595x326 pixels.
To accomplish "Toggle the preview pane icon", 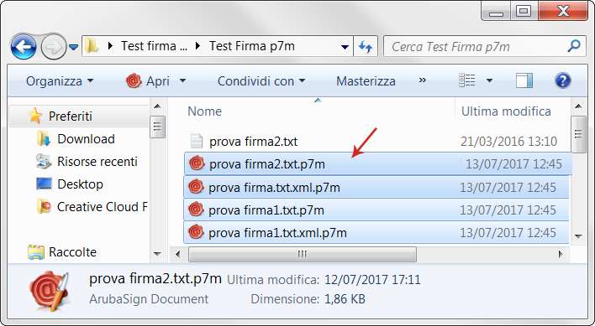I will point(524,80).
